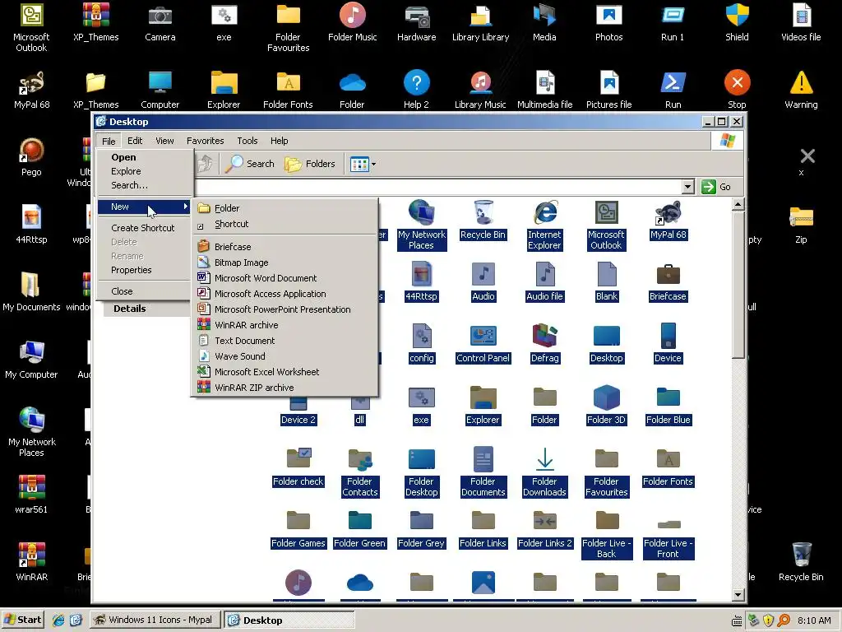Click Internet Explorer quick launch icon
842x632 pixels.
pyautogui.click(x=58, y=620)
